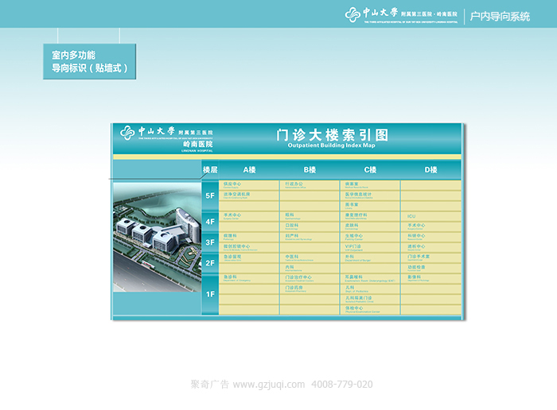Select the 楼层 header cell

(210, 170)
